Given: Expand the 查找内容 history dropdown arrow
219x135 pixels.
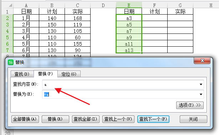Looking at the screenshot, I should coord(201,84).
